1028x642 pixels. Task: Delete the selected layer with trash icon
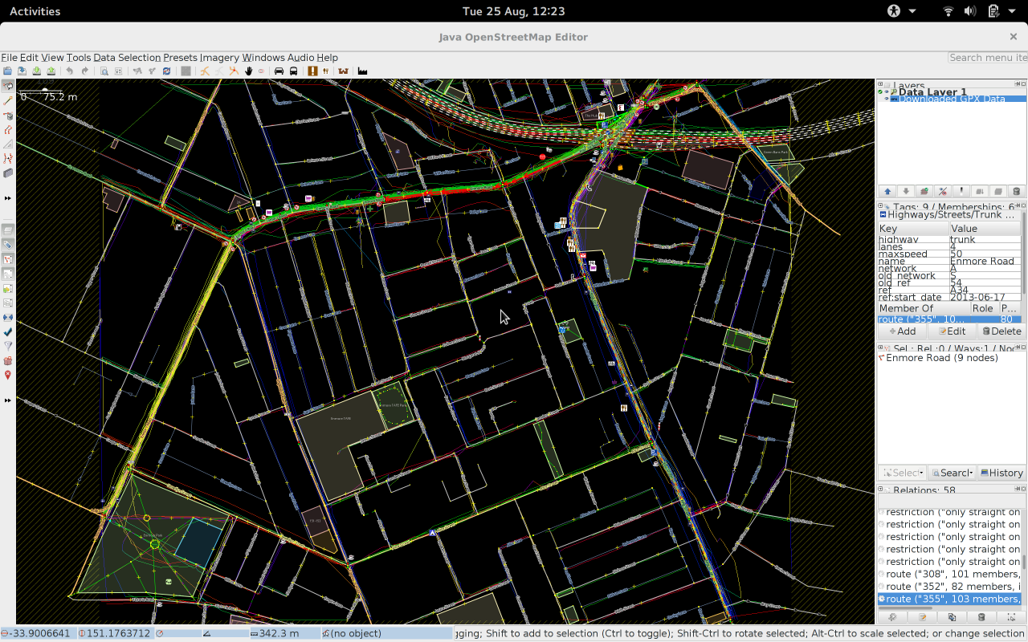(1016, 192)
